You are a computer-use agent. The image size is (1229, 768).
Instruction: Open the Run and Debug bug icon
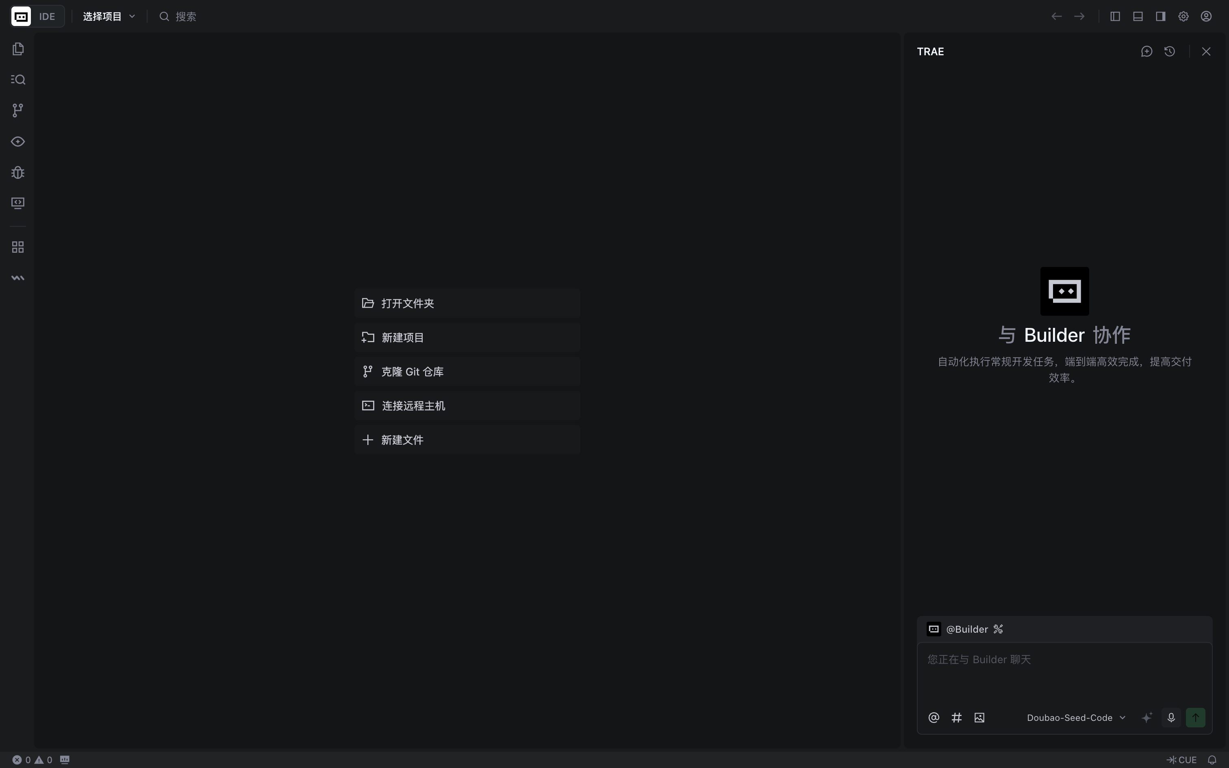tap(18, 172)
